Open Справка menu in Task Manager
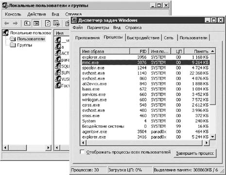Screen dimensions: 226x175 click(x=133, y=28)
